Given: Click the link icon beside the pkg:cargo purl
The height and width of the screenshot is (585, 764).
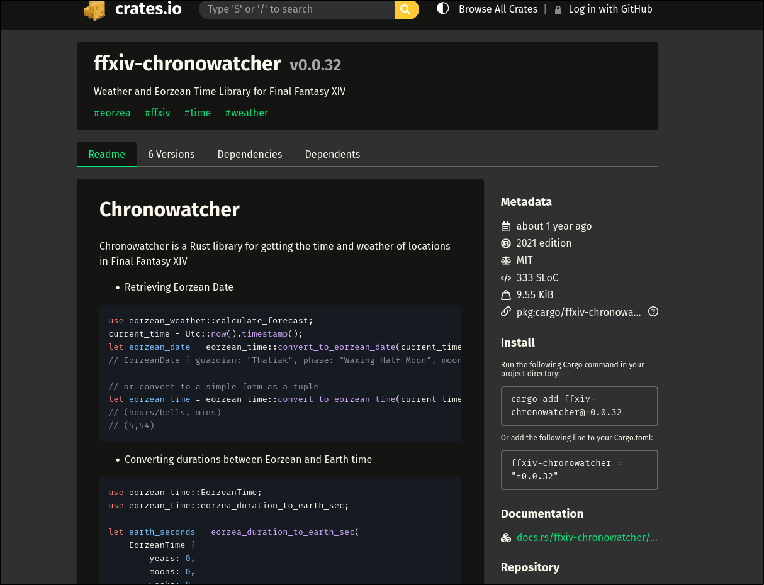Looking at the screenshot, I should [x=505, y=311].
